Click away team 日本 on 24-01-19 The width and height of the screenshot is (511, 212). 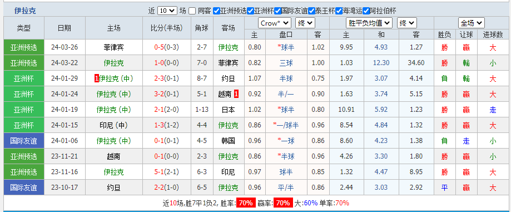[x=228, y=110]
